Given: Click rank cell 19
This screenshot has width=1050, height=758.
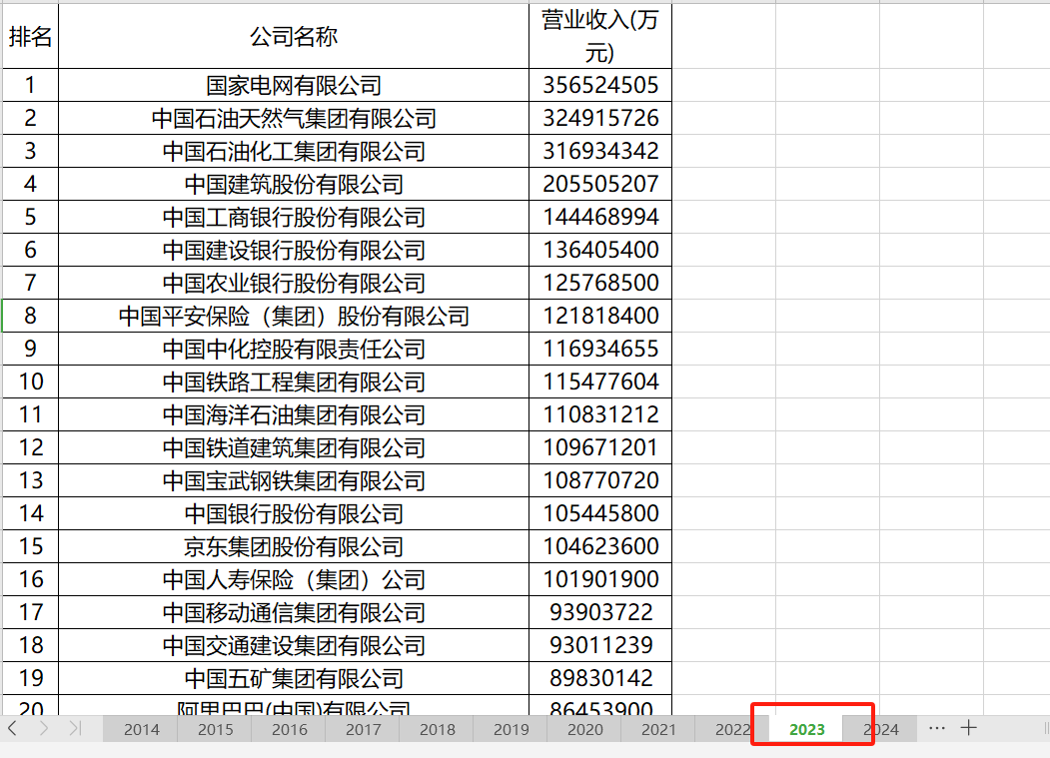Looking at the screenshot, I should [x=30, y=678].
